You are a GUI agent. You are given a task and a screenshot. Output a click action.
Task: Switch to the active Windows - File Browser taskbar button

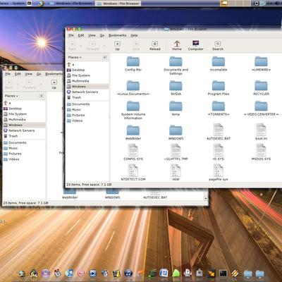118,4
